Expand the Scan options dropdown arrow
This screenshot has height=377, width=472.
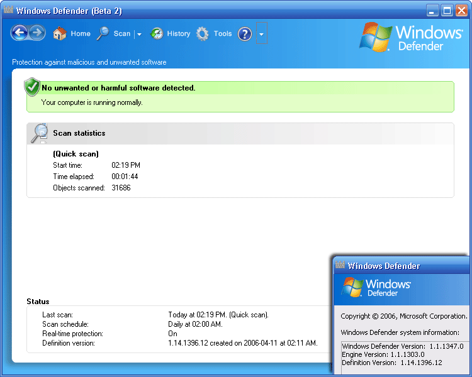click(139, 35)
